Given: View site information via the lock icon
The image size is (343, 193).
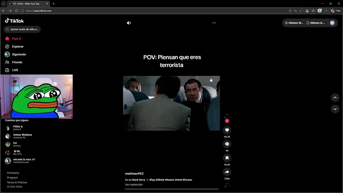Looking at the screenshot, I should click(x=23, y=11).
